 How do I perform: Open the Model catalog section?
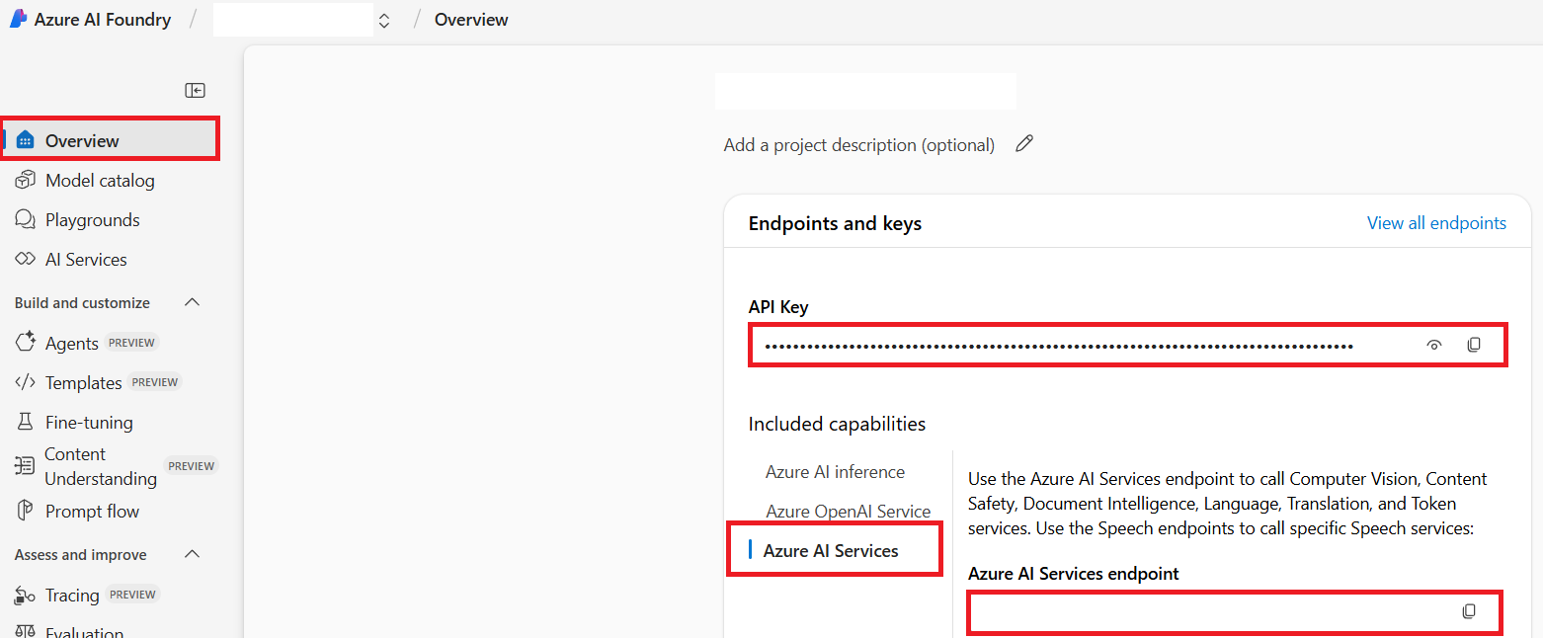[100, 180]
